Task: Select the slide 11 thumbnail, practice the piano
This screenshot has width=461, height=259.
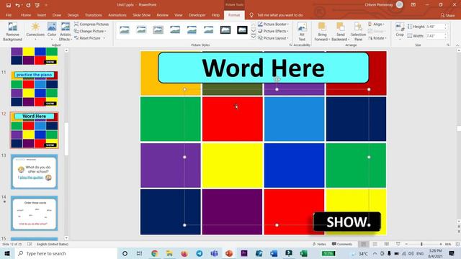Action: (x=34, y=88)
